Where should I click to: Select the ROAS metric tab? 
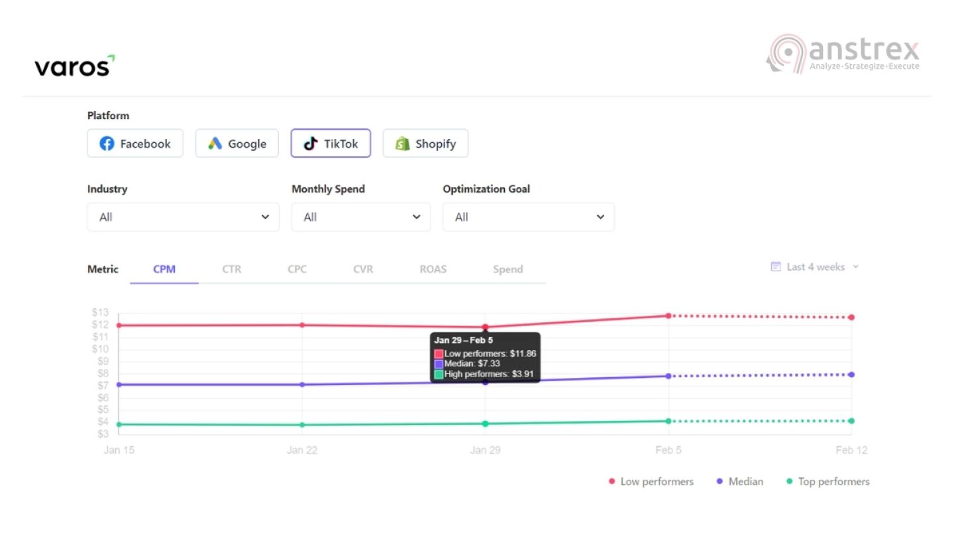tap(433, 269)
